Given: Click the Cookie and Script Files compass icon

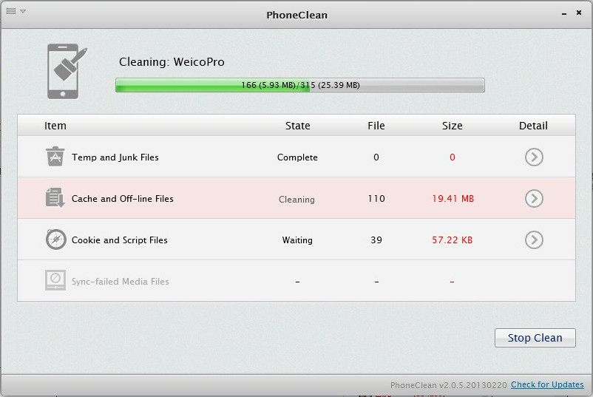Looking at the screenshot, I should tap(55, 240).
